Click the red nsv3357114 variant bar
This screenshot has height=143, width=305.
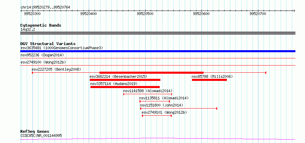pyautogui.click(x=125, y=87)
